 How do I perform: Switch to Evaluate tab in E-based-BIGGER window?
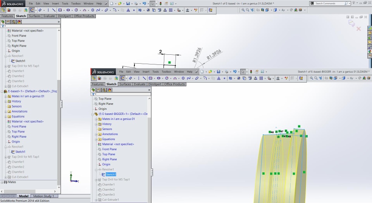(140, 84)
